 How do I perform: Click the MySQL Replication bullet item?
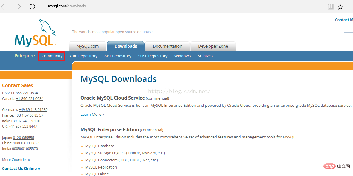pos(101,167)
